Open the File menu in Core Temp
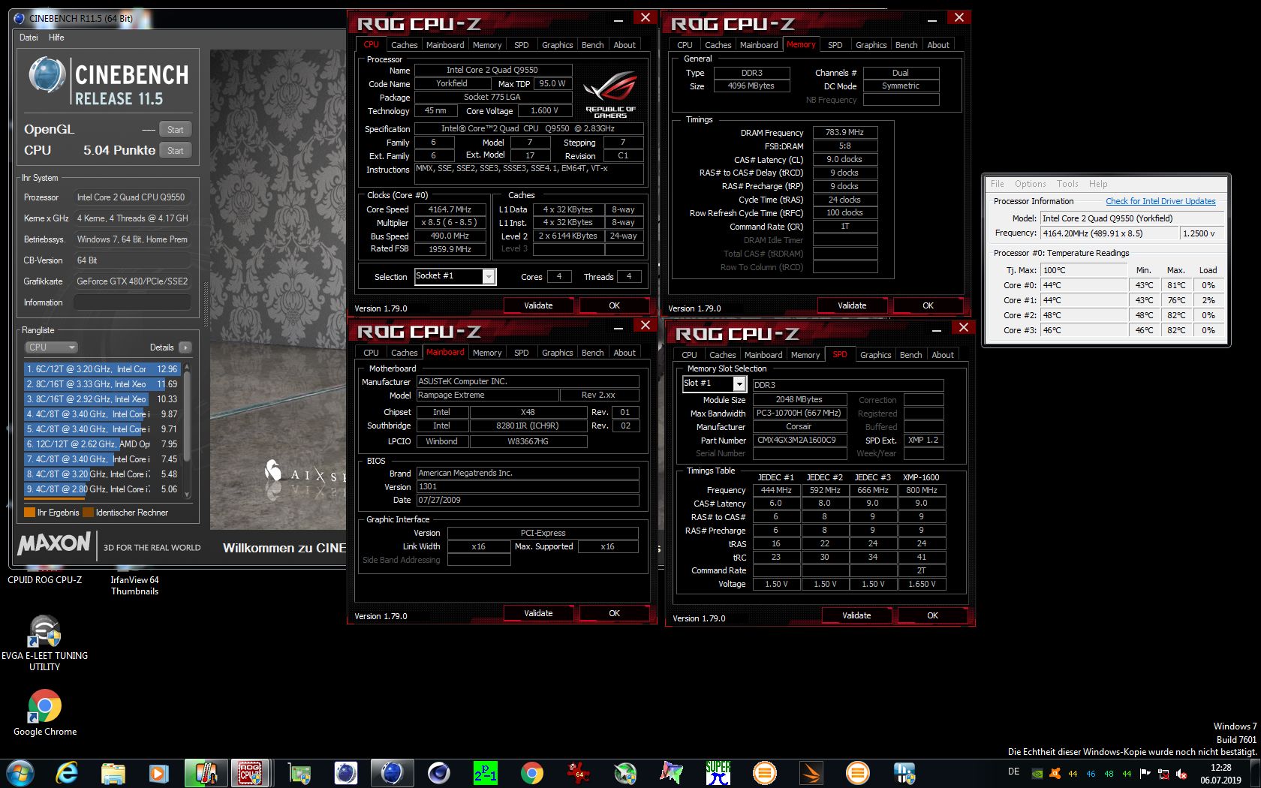Viewport: 1261px width, 788px height. click(x=997, y=184)
